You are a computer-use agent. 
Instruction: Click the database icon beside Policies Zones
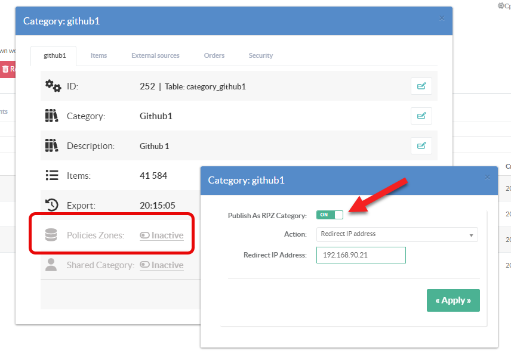(x=51, y=235)
